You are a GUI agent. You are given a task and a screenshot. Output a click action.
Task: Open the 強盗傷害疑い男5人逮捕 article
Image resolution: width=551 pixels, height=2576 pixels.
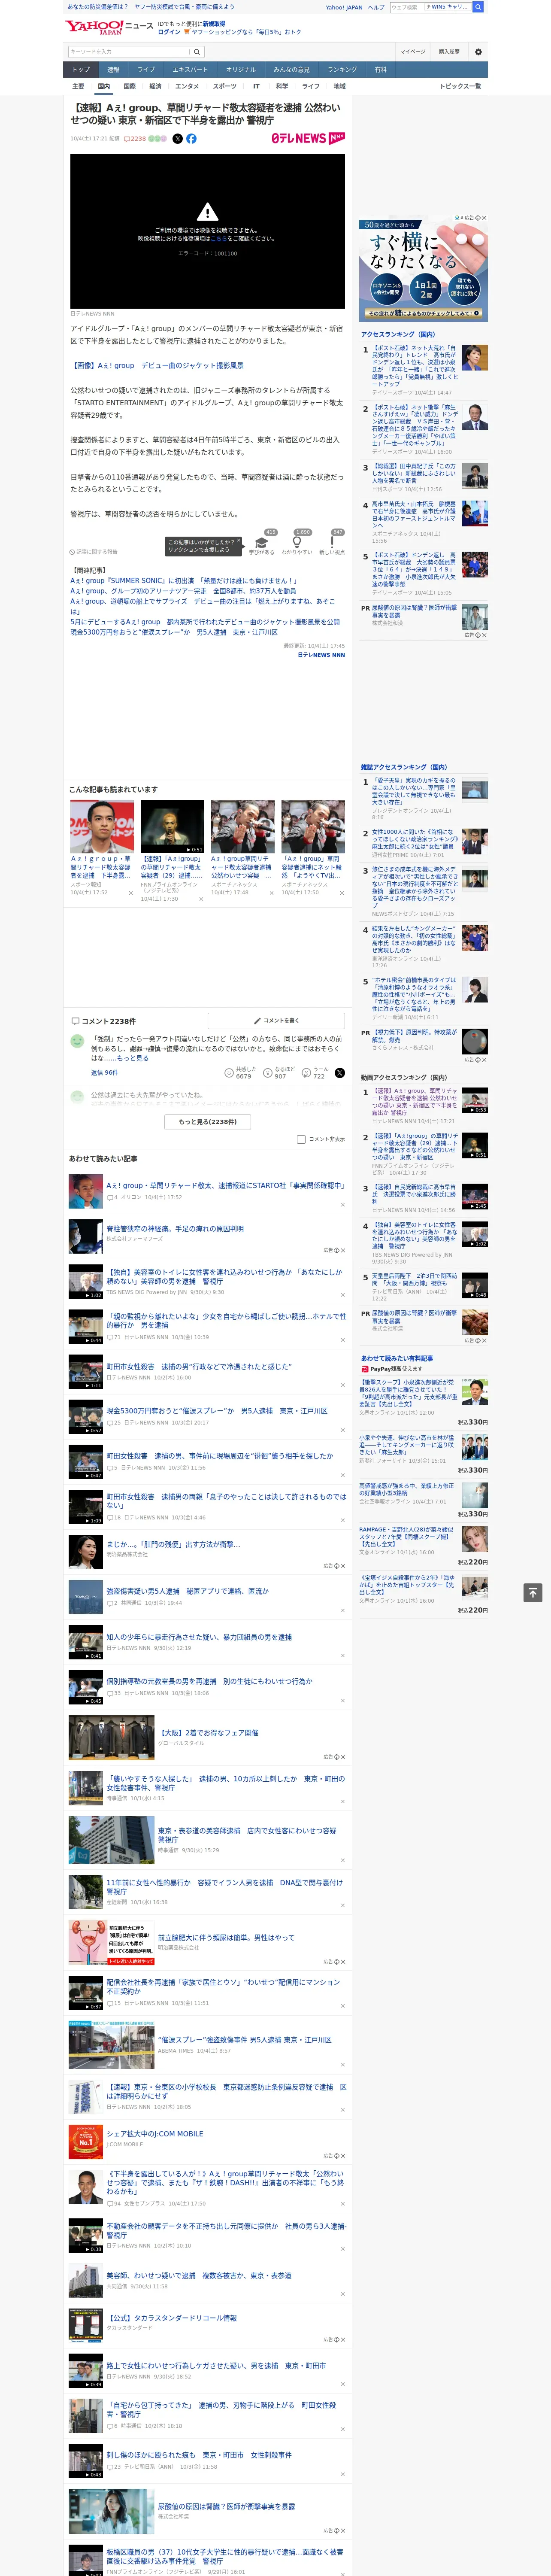[x=188, y=1591]
